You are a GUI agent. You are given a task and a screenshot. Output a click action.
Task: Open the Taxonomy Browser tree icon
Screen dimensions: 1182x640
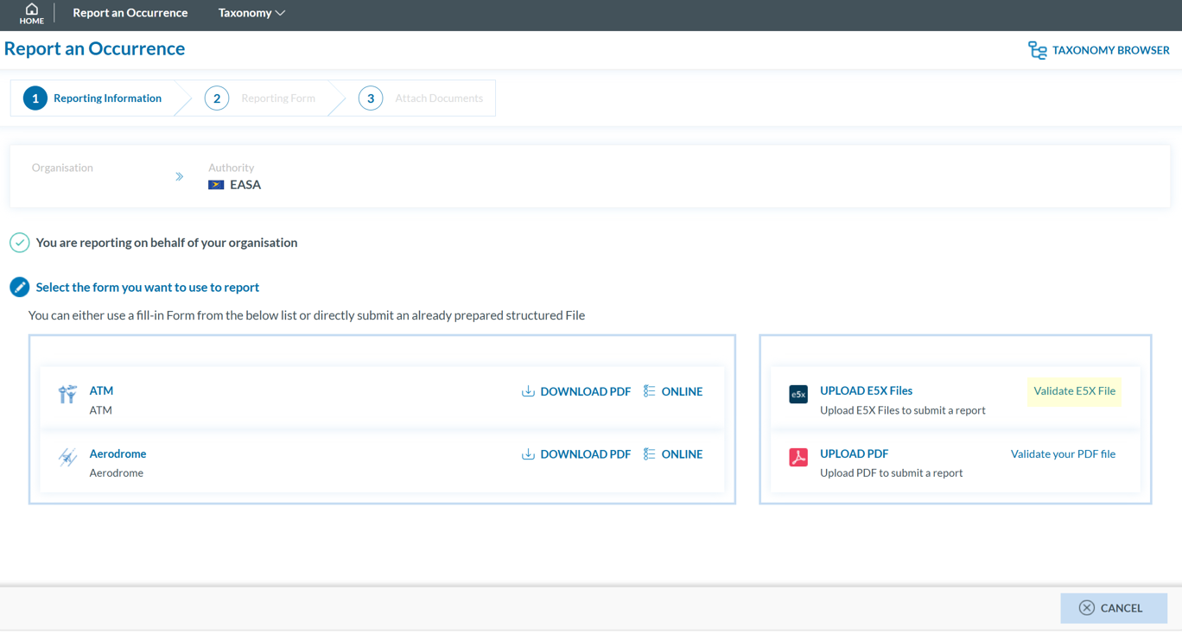click(1037, 50)
